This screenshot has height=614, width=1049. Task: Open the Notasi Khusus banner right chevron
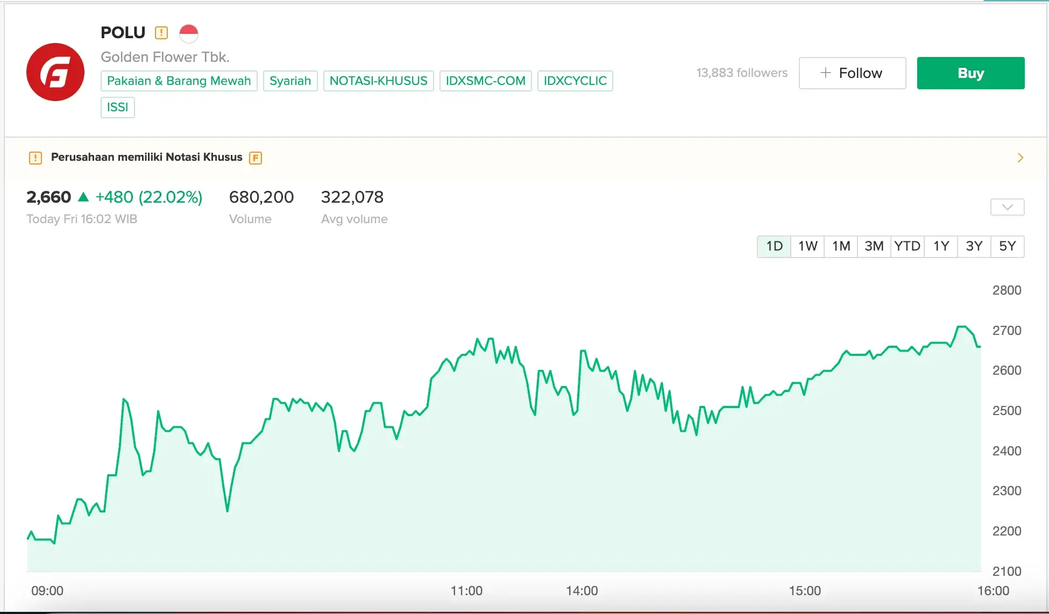(1020, 158)
